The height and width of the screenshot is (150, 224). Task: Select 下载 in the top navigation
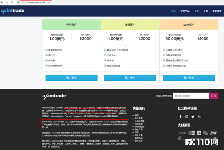coord(205,11)
